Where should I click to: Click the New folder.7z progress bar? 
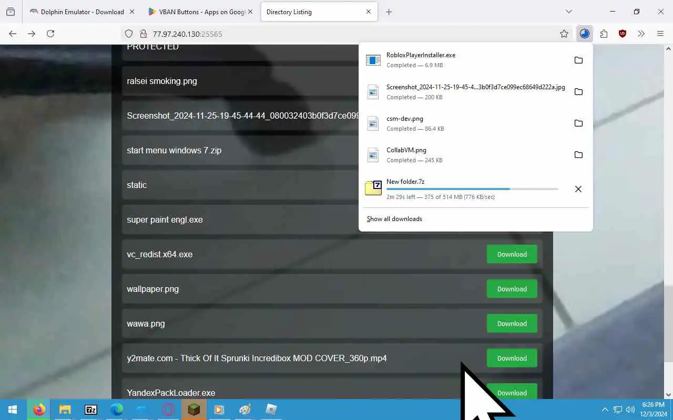coord(472,188)
